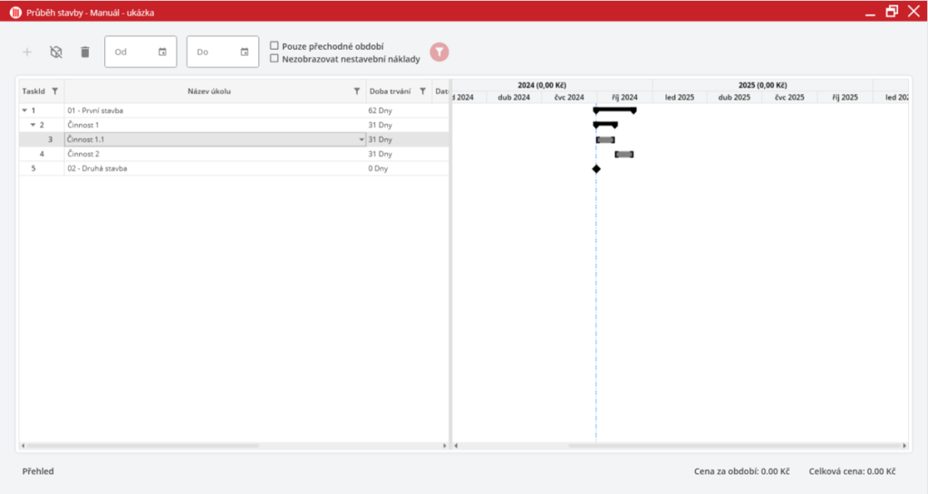Open calendar picker in the Do field
Viewport: 928px width, 494px height.
244,52
